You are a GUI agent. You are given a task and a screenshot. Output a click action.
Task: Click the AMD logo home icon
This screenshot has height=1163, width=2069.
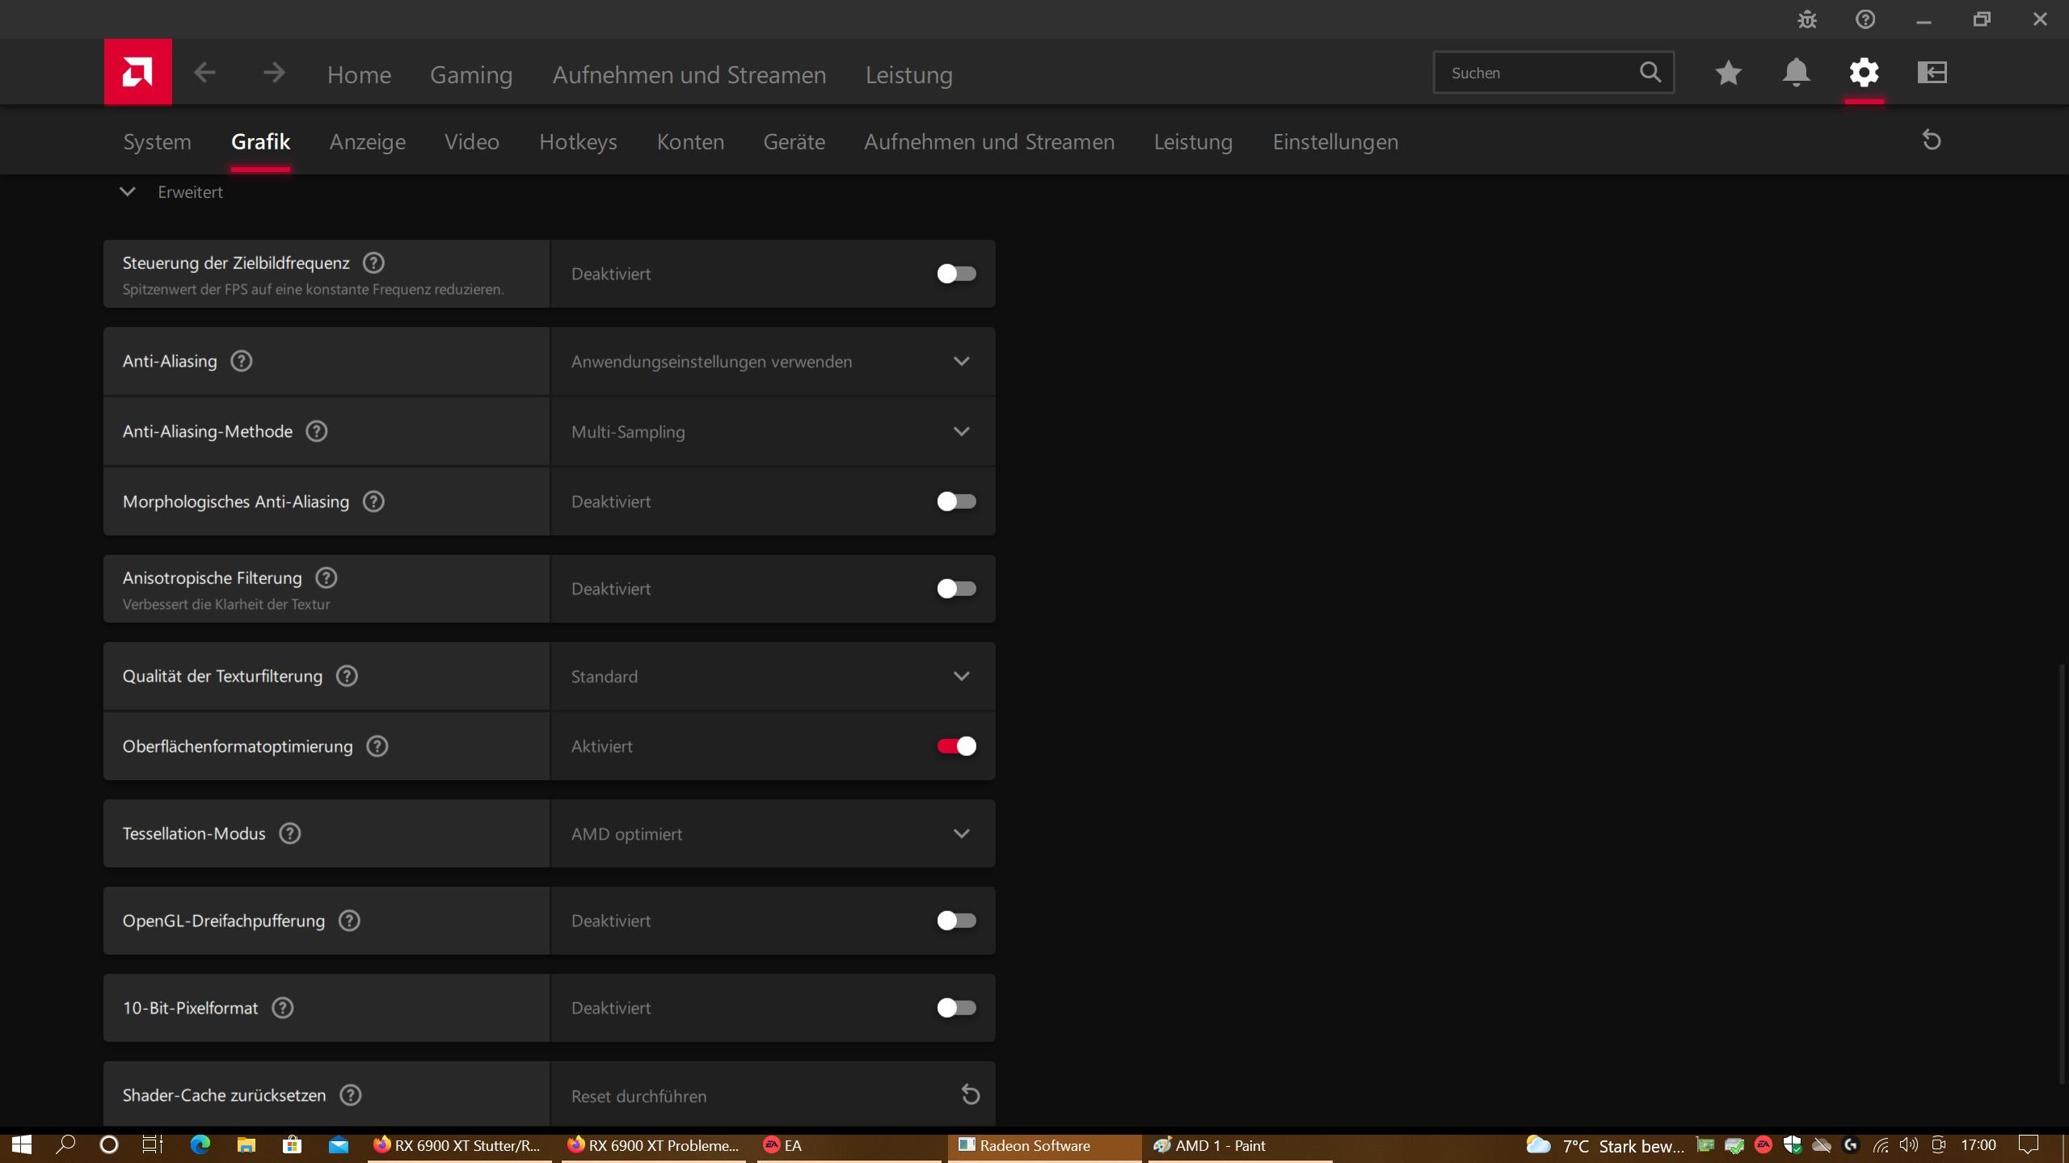[x=137, y=73]
